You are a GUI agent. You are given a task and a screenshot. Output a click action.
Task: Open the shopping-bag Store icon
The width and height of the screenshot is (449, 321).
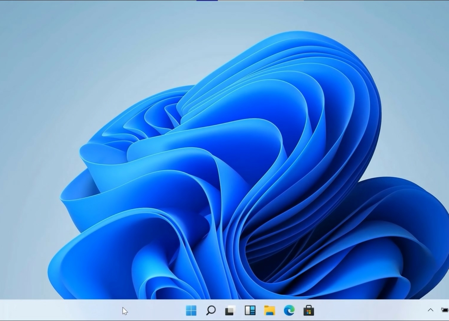click(309, 311)
